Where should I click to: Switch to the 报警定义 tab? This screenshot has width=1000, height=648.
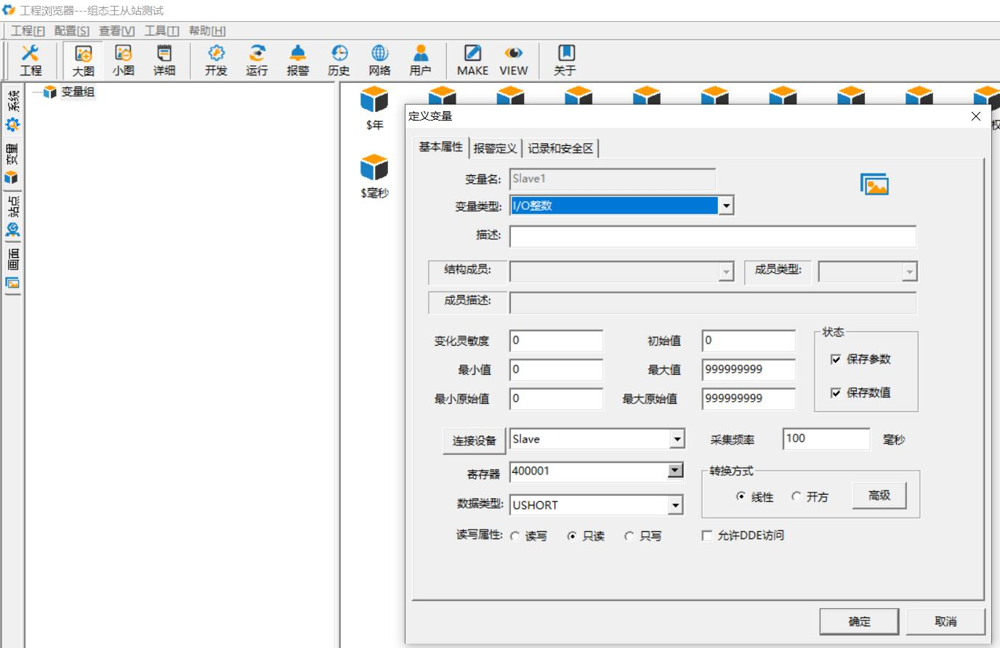tap(495, 148)
